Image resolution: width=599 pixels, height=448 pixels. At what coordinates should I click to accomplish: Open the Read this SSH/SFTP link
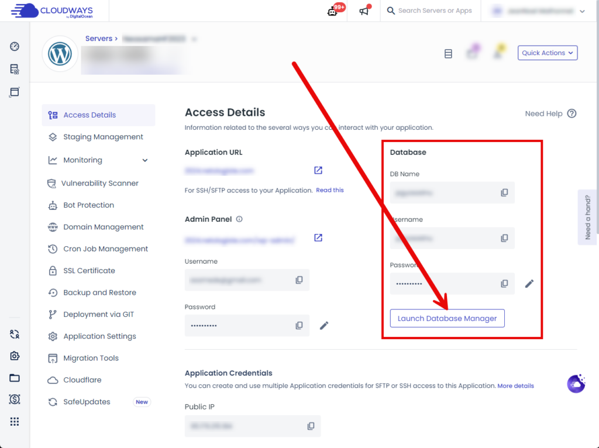[x=330, y=190]
